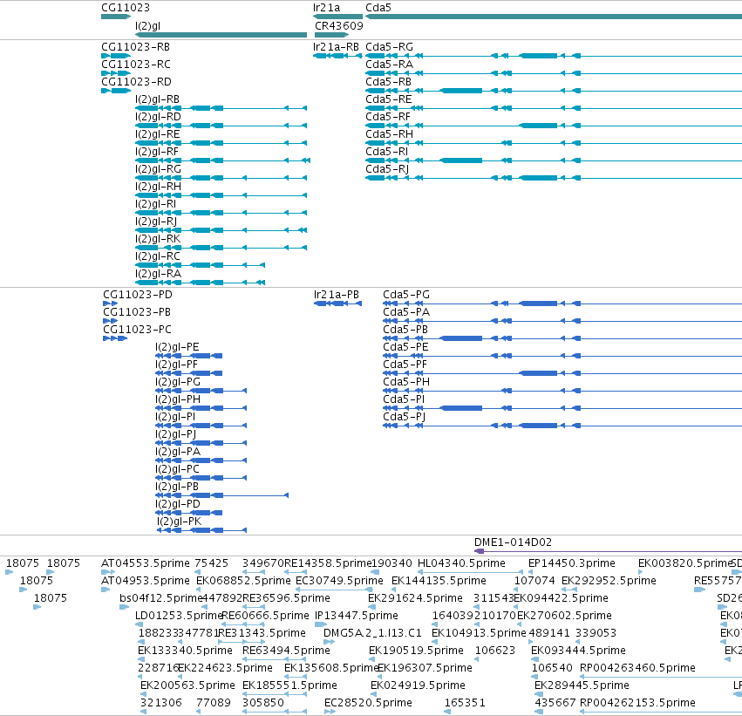The image size is (742, 716).
Task: Click transcript Cda5-RE
Action: pyautogui.click(x=389, y=99)
